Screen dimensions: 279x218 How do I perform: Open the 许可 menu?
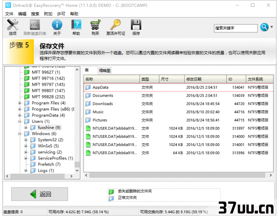pos(61,14)
